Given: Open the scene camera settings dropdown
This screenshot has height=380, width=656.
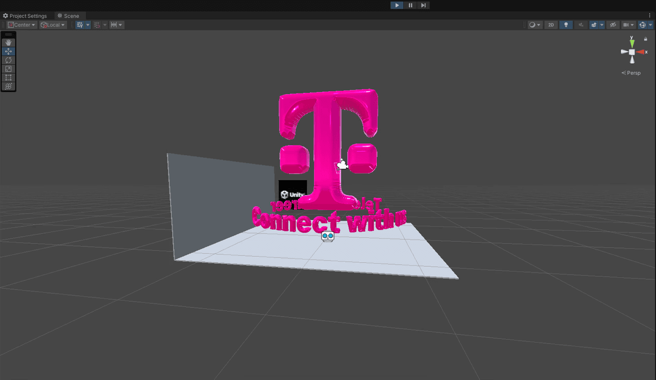Looking at the screenshot, I should (x=629, y=25).
